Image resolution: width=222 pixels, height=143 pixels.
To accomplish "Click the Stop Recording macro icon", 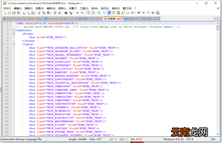I will 144,13.
